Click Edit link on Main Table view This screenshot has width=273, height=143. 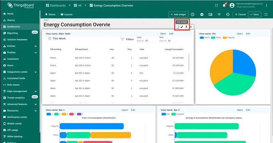(171, 34)
